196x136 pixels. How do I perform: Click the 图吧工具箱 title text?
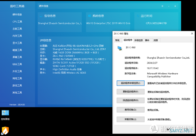tap(17, 6)
